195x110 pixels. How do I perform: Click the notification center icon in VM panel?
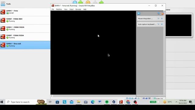pyautogui.click(x=139, y=13)
